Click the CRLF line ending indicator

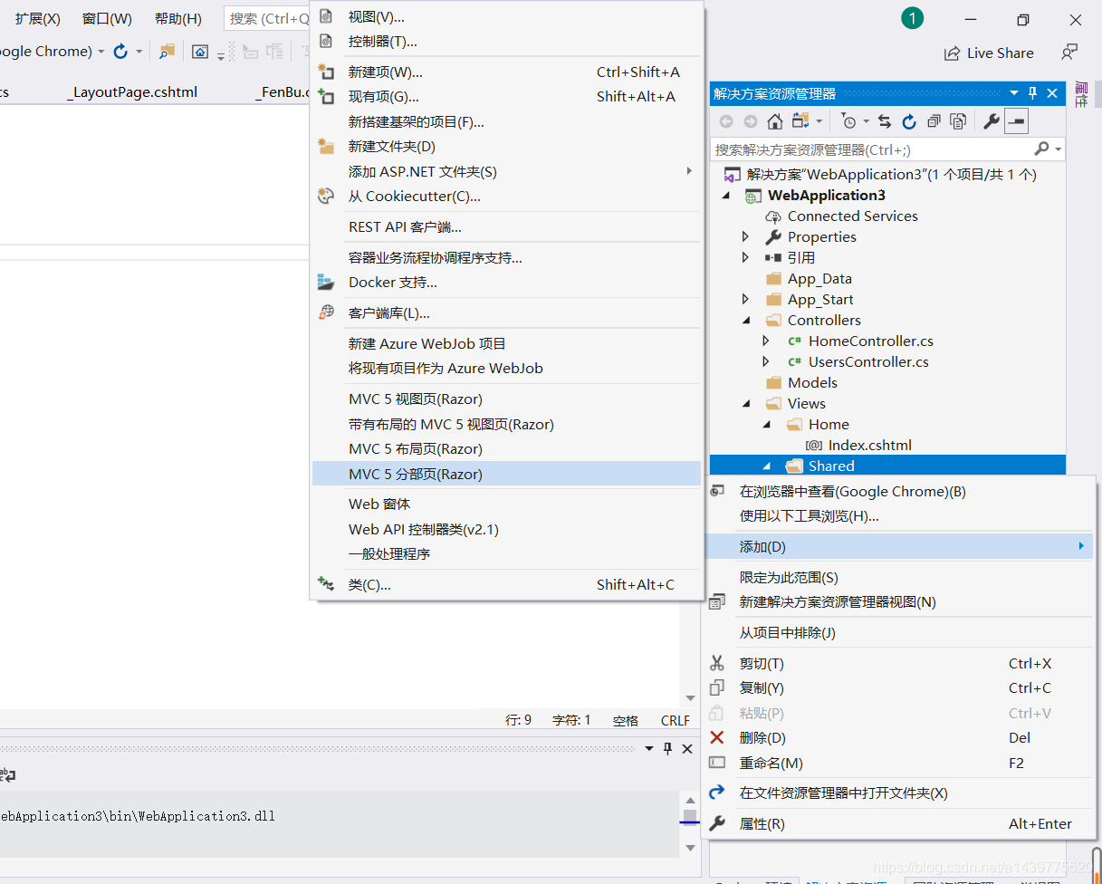click(676, 721)
